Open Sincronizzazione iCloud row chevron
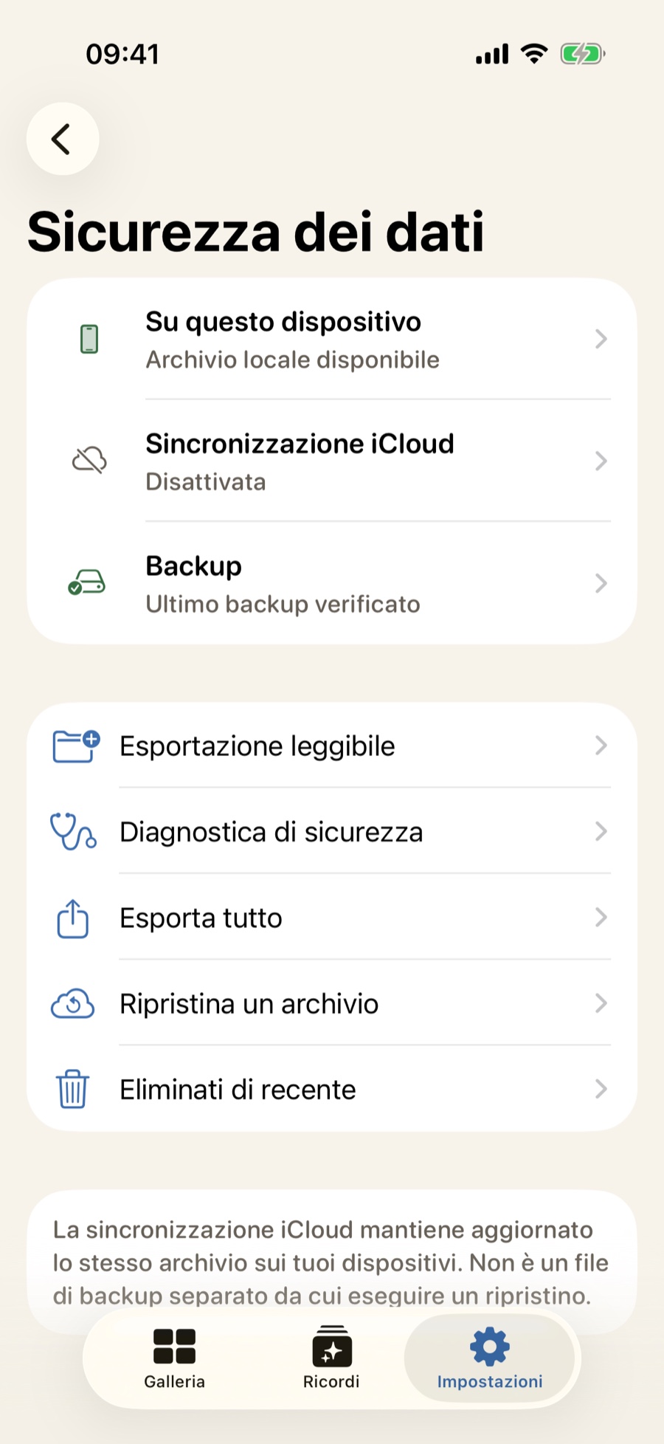 pyautogui.click(x=601, y=461)
